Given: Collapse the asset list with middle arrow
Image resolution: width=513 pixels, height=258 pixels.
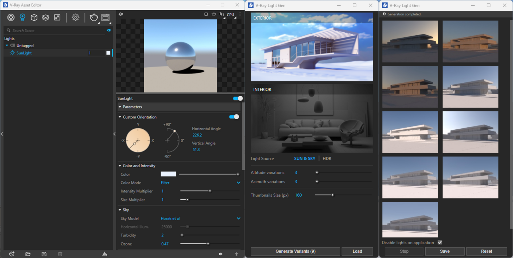Looking at the screenshot, I should (114, 134).
